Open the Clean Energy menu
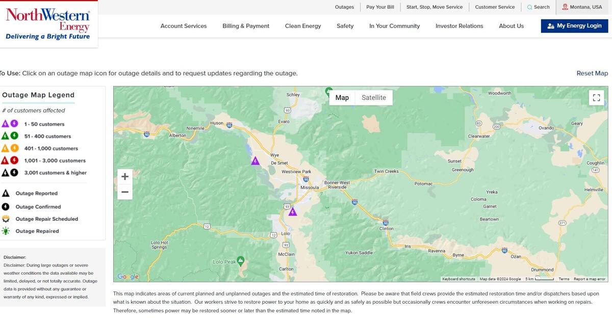Screen dimensions: 612x321 click(303, 26)
